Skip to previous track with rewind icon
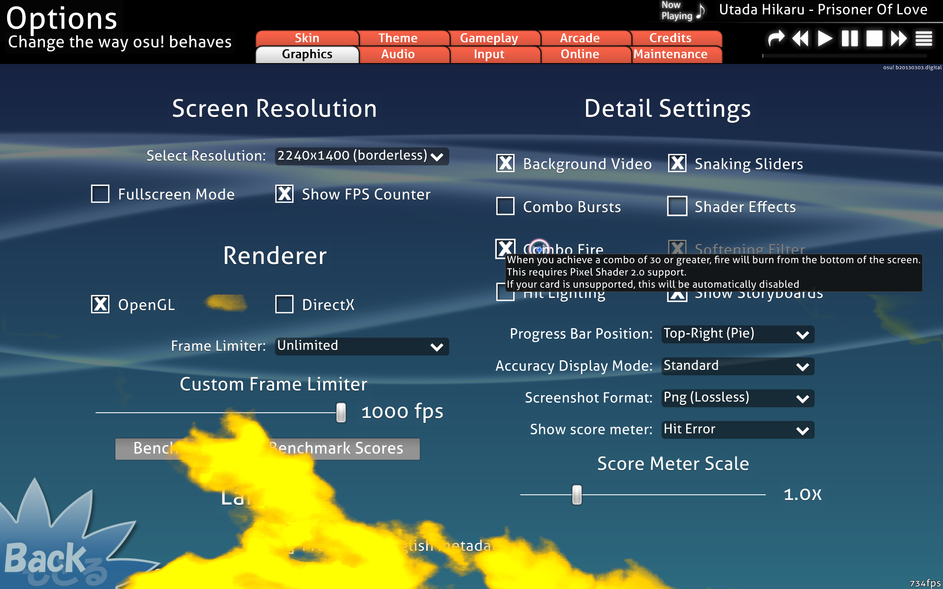Viewport: 943px width, 589px height. click(x=800, y=38)
